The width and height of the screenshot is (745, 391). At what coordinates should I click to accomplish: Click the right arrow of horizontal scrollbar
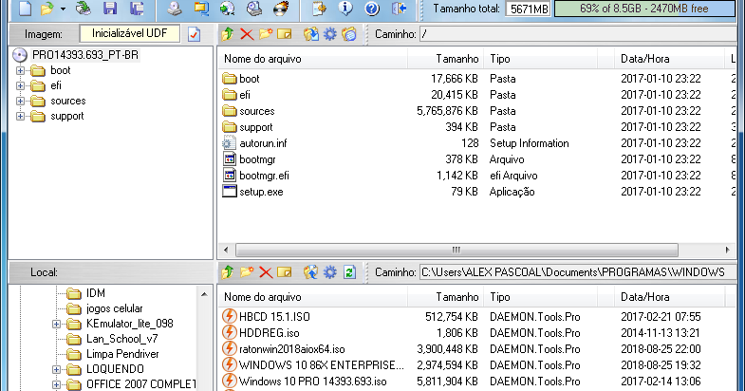pyautogui.click(x=727, y=250)
